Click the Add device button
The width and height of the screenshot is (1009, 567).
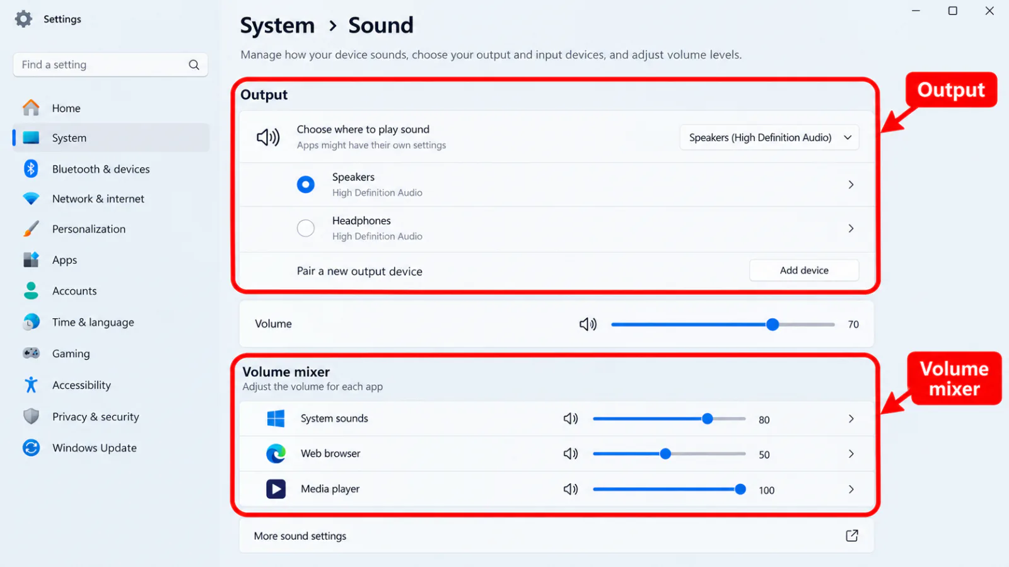(804, 270)
